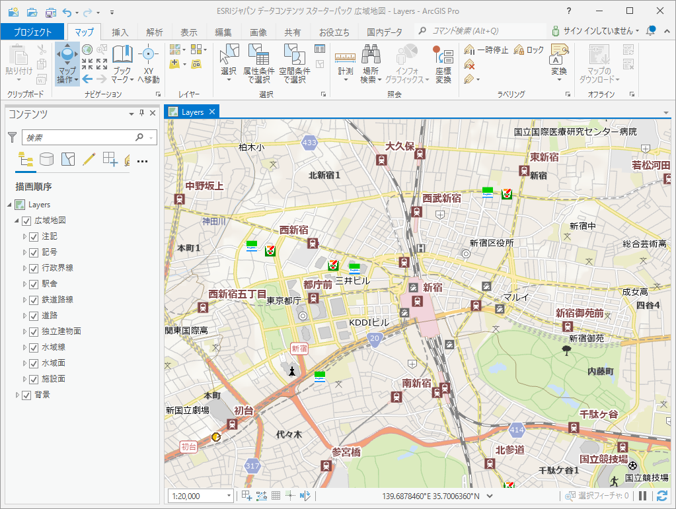Screen dimensions: 676x509
Task: Open the プロジェクト tab
Action: [32, 32]
